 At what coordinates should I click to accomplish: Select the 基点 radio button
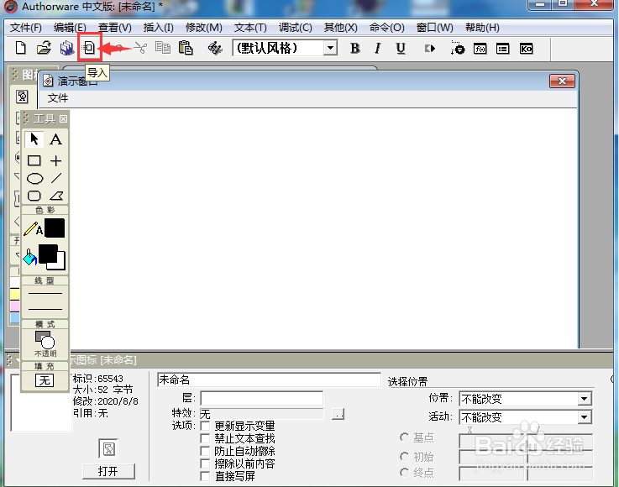(x=404, y=437)
